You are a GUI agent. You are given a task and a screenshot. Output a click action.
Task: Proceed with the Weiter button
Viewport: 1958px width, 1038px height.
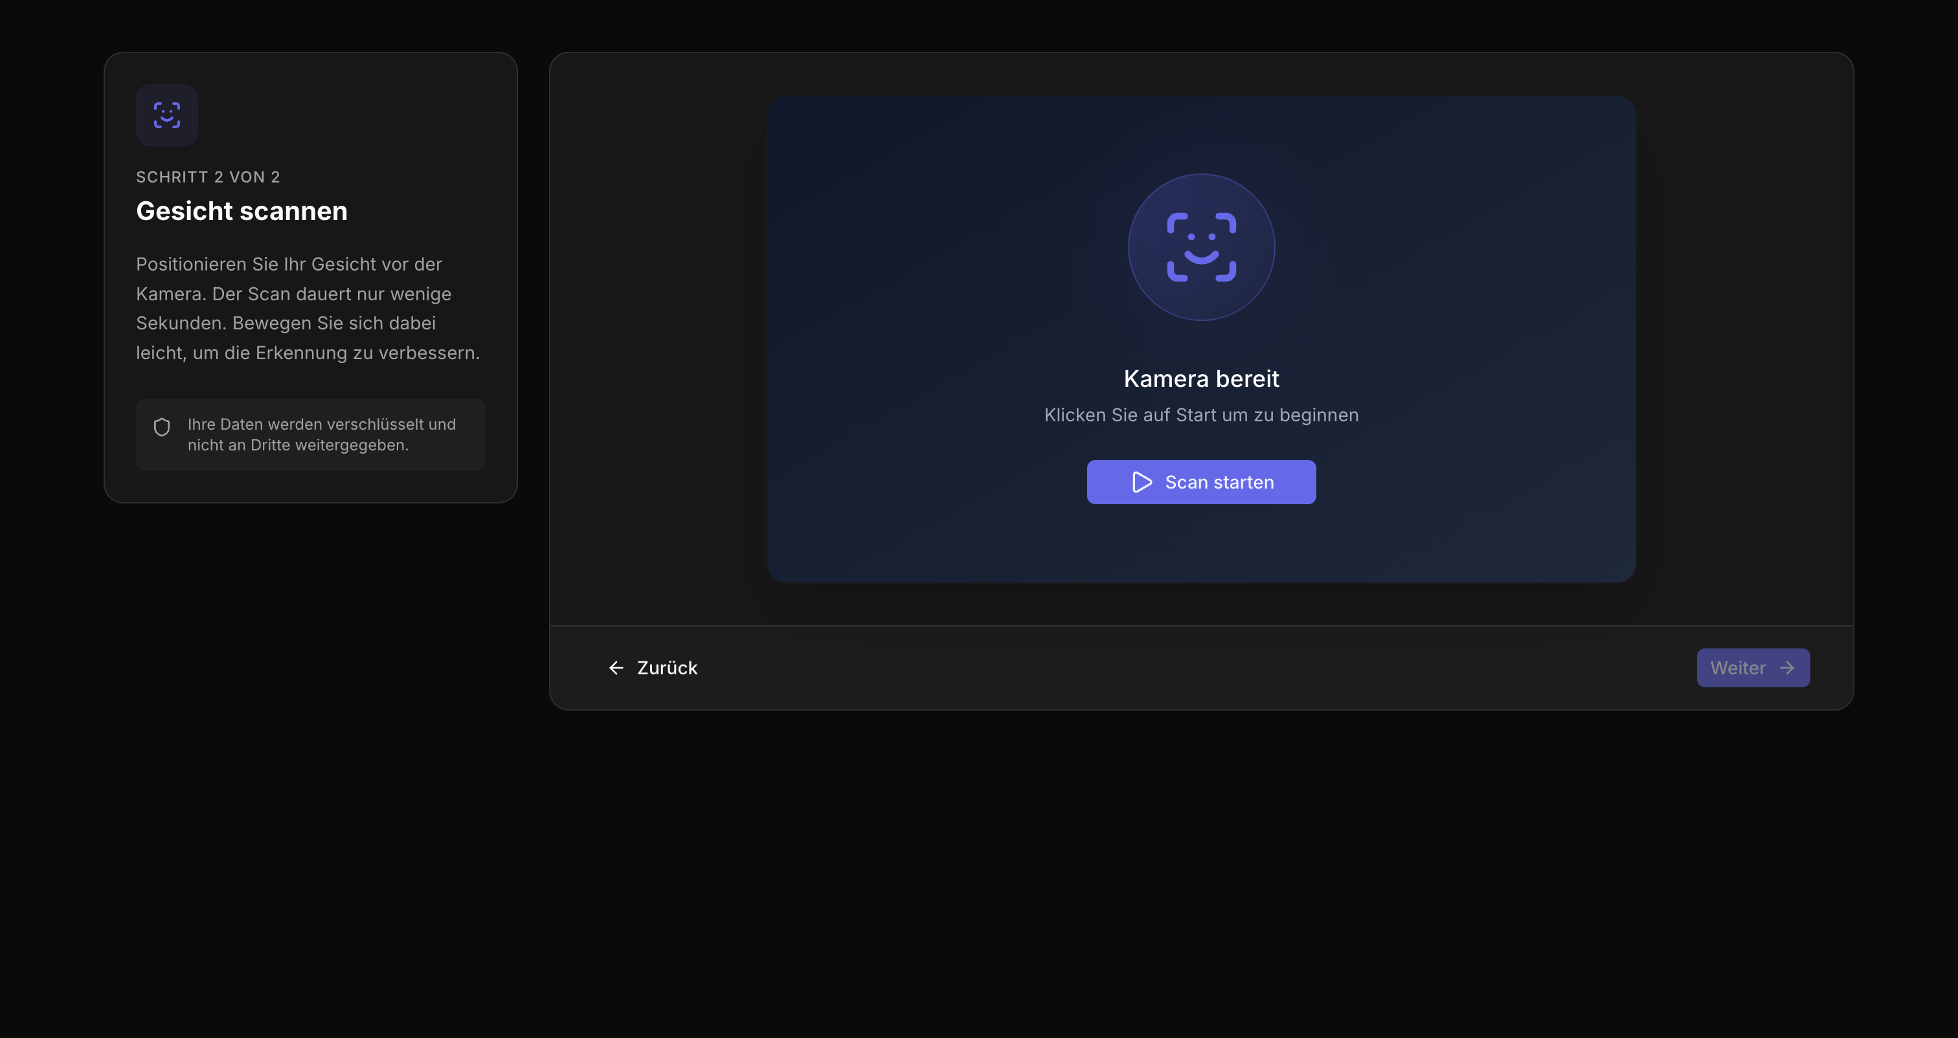[1752, 668]
